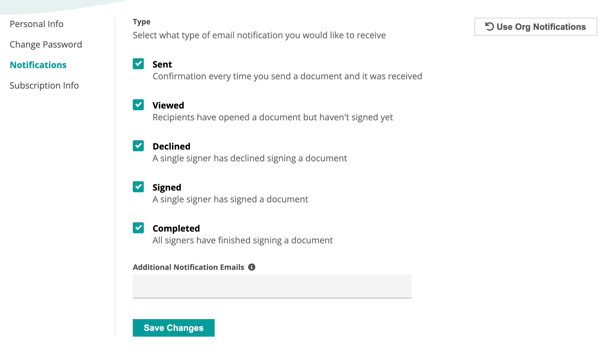Screen dimensions: 610x356
Task: Click the revert arrow icon on Use Org Notifications
Action: click(490, 27)
